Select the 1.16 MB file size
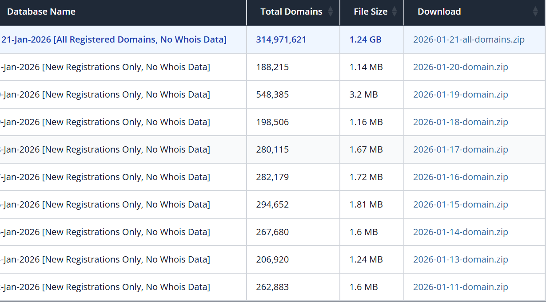 366,122
